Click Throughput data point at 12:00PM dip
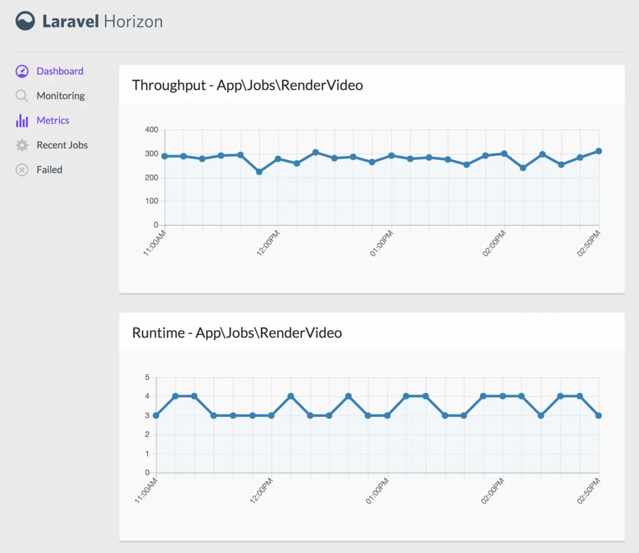 coord(259,172)
